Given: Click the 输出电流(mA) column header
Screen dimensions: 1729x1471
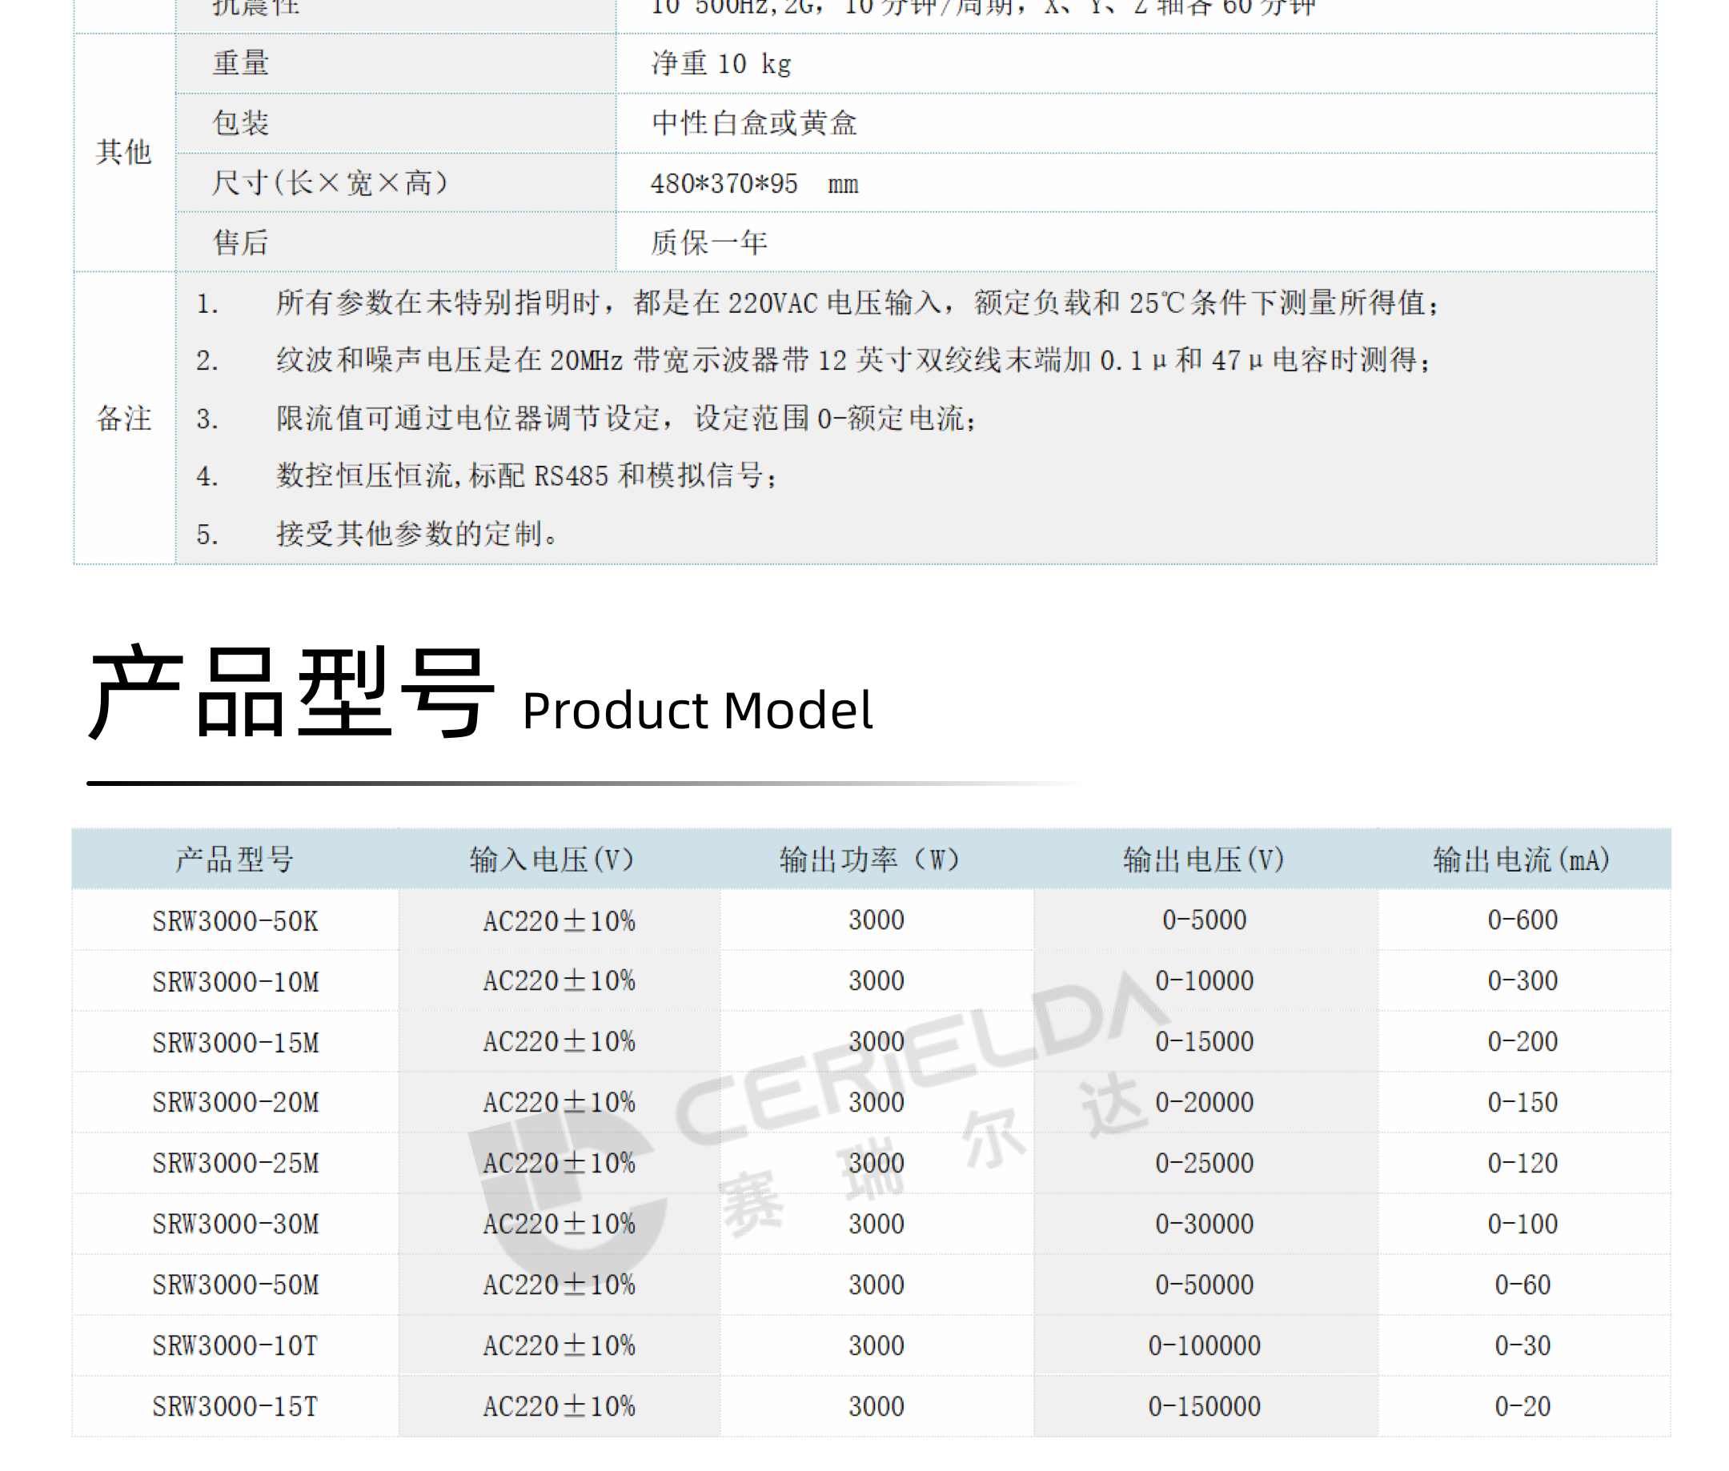Looking at the screenshot, I should tap(1521, 859).
